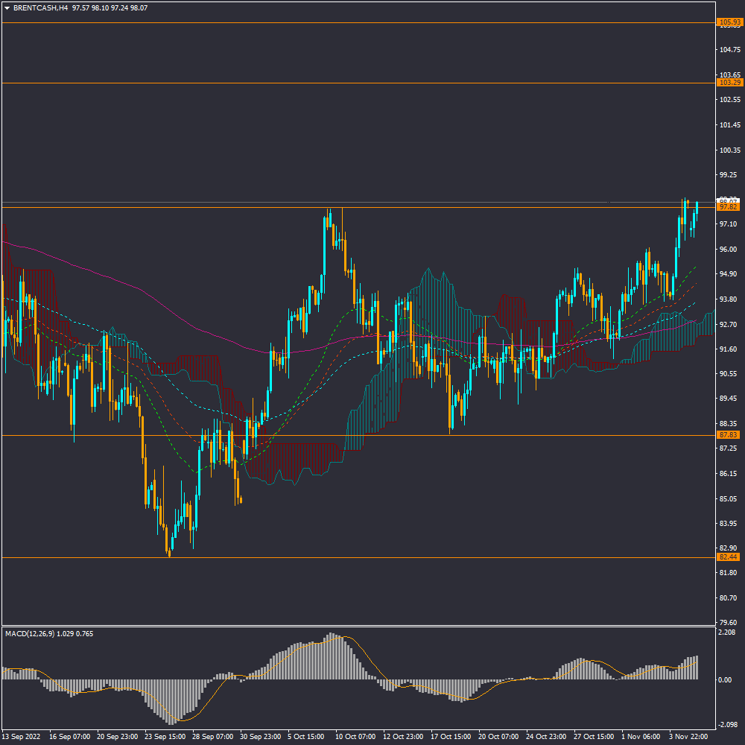This screenshot has height=745, width=745.
Task: Click the MACD(12,26,9) indicator label
Action: pyautogui.click(x=30, y=633)
